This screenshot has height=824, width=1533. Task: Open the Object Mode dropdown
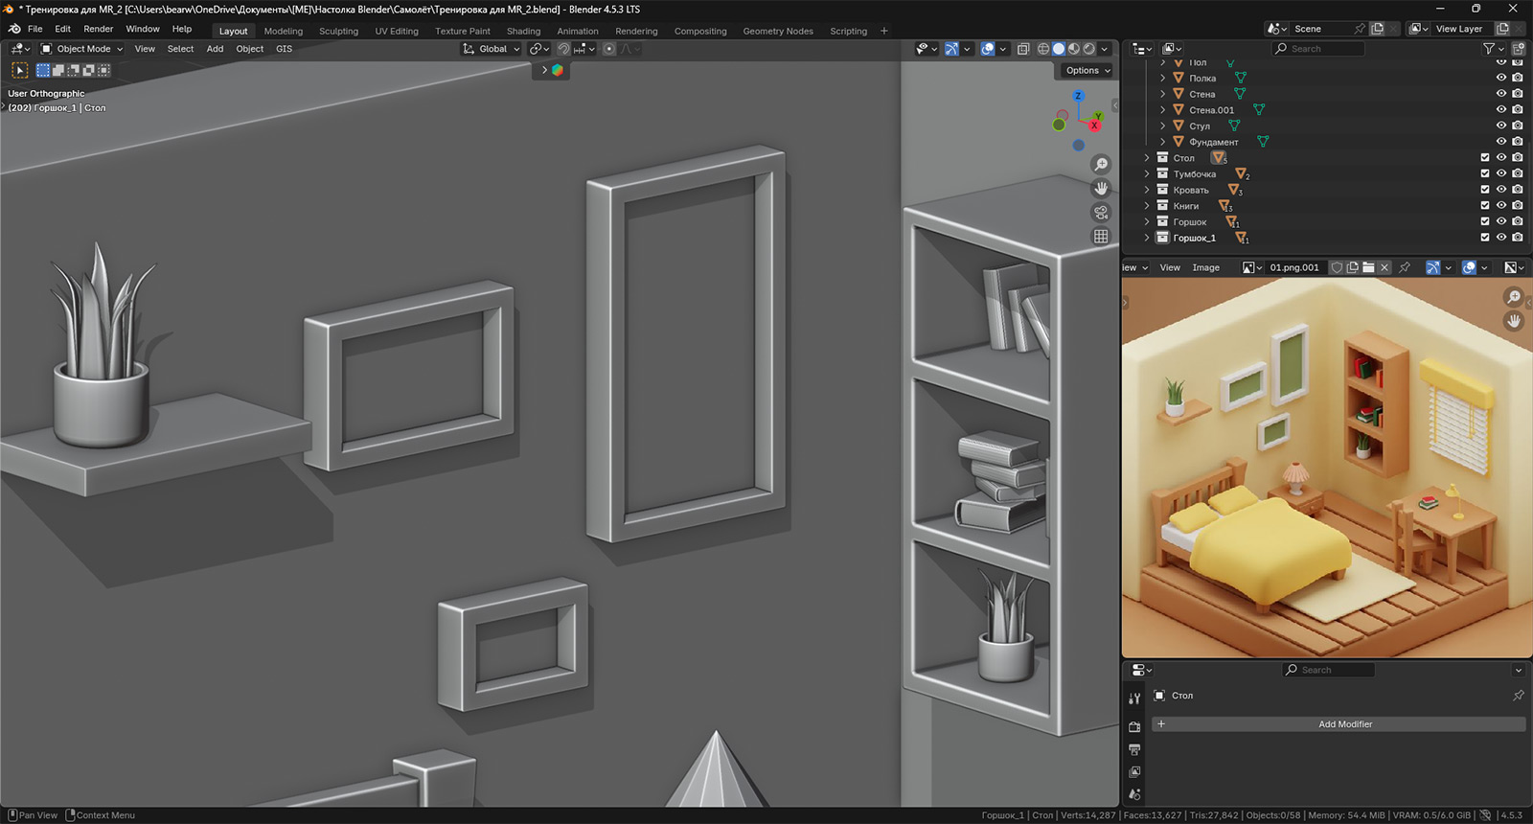click(82, 49)
